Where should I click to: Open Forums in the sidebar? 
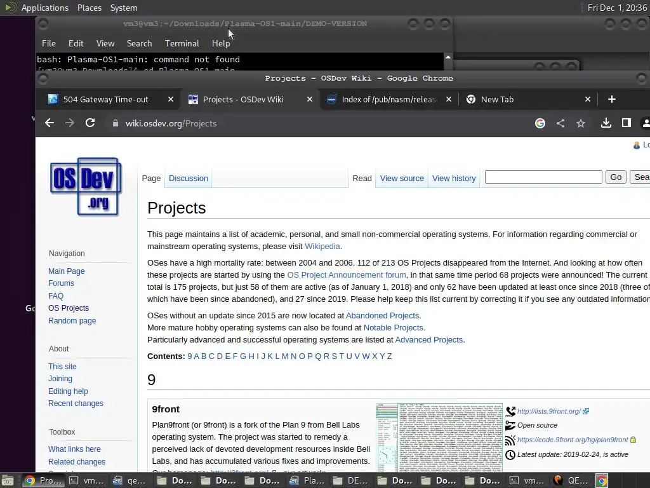click(x=61, y=283)
